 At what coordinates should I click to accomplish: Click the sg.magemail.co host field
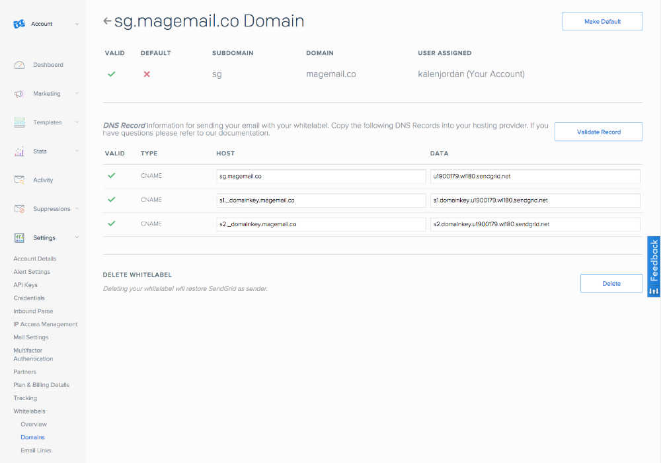tap(321, 177)
